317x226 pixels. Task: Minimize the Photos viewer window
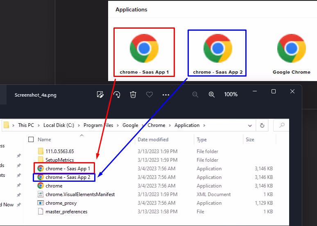(x=255, y=91)
